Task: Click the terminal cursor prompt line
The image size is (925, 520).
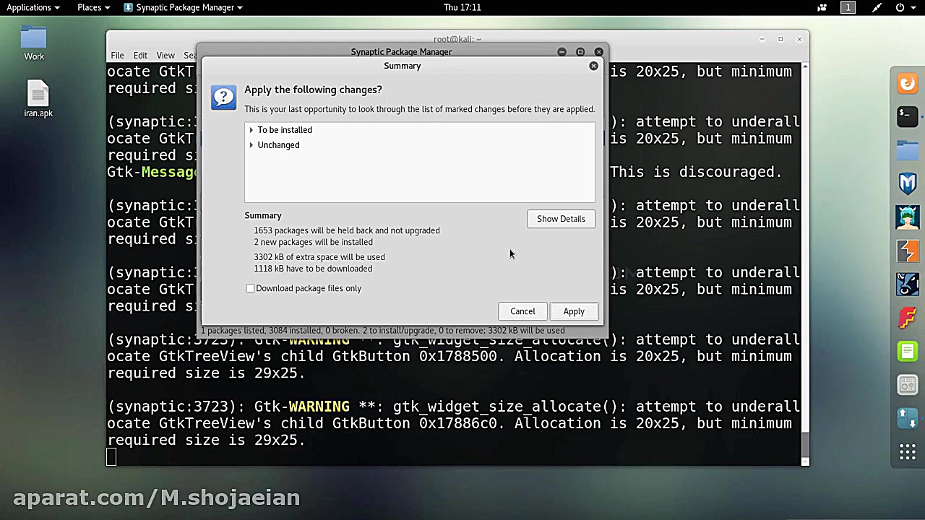Action: (111, 456)
